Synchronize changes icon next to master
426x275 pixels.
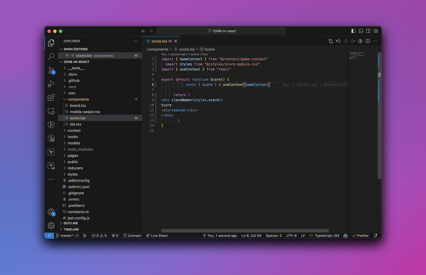click(77, 236)
